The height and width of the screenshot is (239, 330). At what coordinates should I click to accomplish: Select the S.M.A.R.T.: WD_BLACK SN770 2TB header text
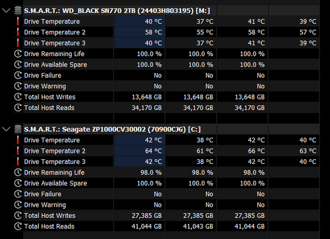[x=117, y=11]
